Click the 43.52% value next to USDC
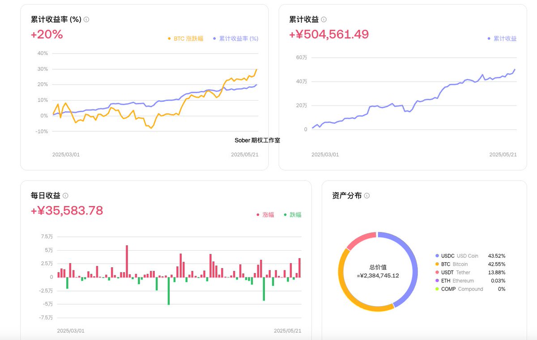The image size is (537, 340). click(x=497, y=256)
